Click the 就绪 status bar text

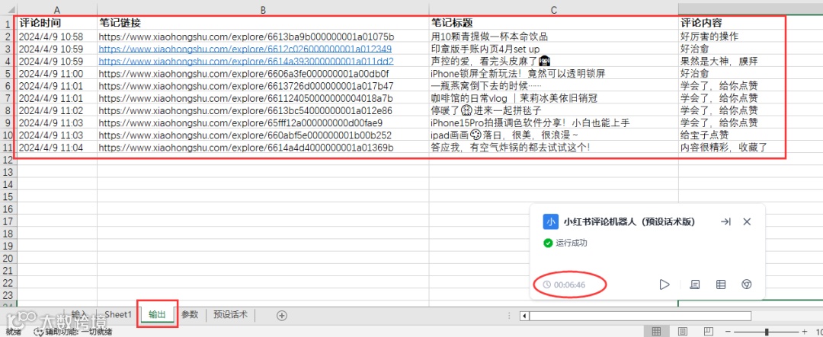(14, 331)
